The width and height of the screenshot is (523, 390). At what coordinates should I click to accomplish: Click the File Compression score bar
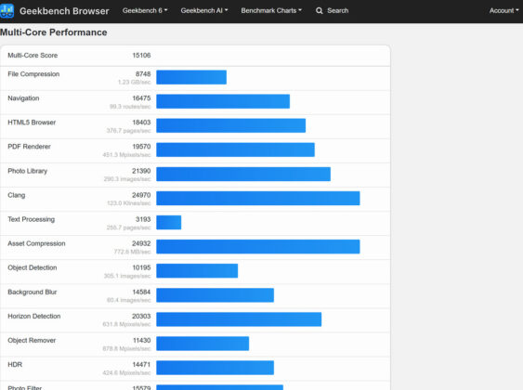191,77
